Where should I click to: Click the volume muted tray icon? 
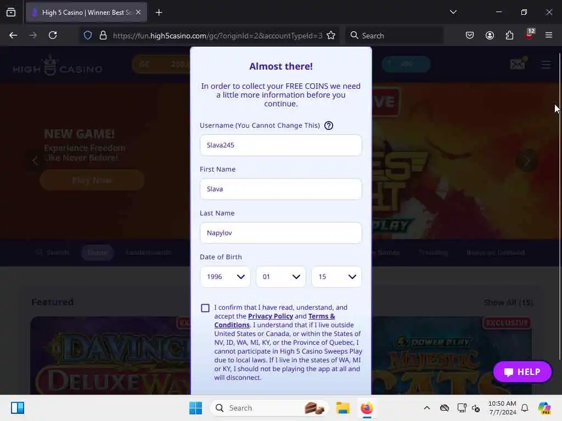click(x=476, y=408)
